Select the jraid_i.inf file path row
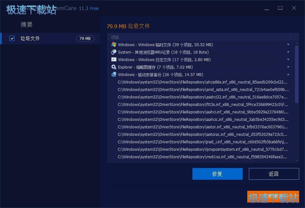The image size is (305, 208). coord(202,142)
